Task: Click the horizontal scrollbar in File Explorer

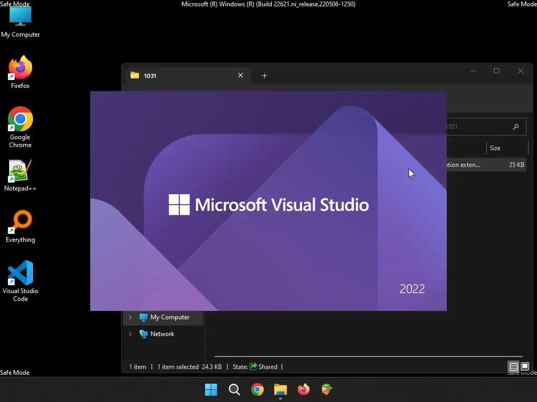Action: (x=369, y=356)
